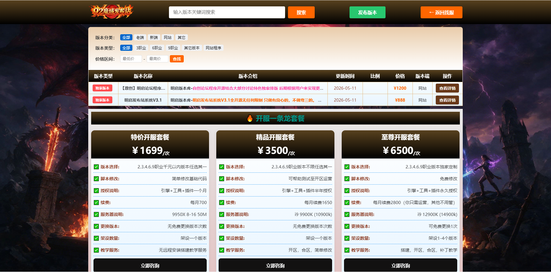
Task: Click the 授权说明 checkmark in the 至尊开服套餐
Action: point(347,191)
